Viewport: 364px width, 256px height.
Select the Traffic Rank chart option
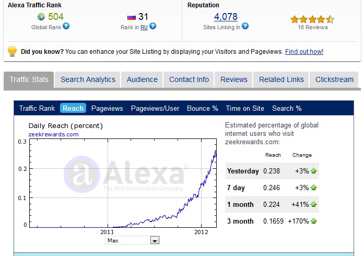coord(37,108)
